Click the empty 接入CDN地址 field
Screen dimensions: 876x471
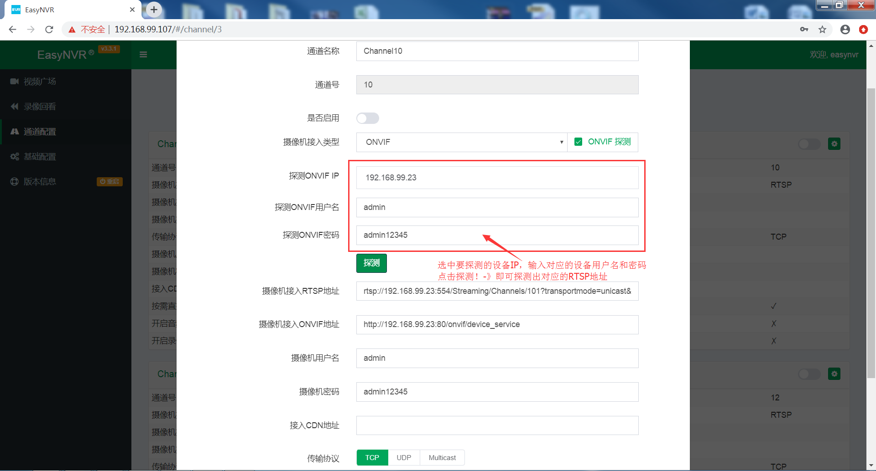coord(497,425)
